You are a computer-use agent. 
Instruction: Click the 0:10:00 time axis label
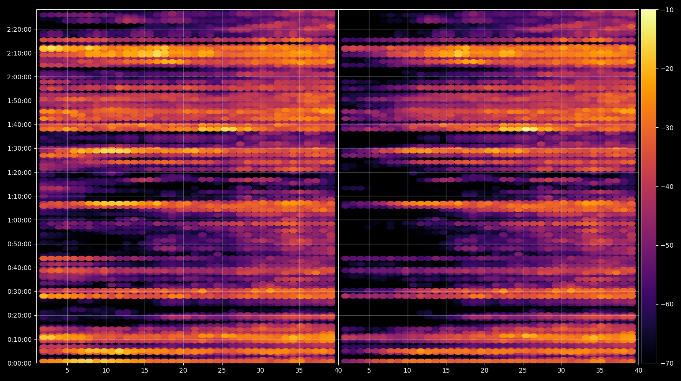[20, 339]
